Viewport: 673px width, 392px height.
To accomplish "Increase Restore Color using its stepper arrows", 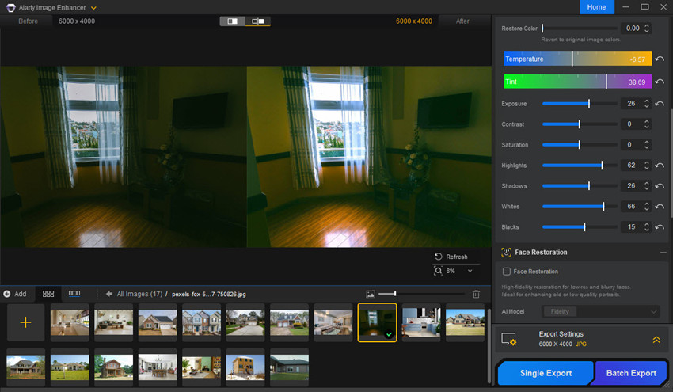I will click(x=647, y=25).
